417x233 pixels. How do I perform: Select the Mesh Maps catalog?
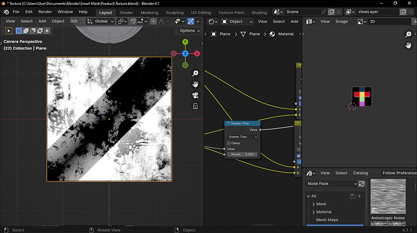pos(327,220)
